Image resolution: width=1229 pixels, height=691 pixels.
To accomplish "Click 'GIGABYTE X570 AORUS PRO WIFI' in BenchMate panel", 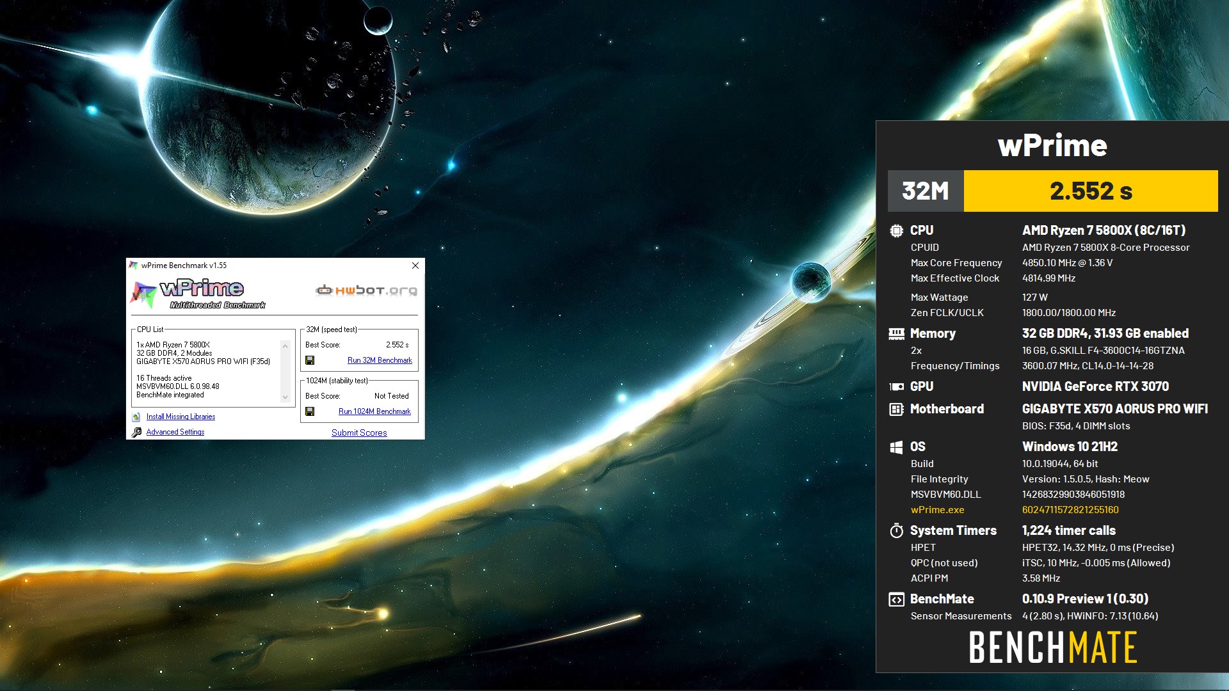I will pyautogui.click(x=1115, y=409).
